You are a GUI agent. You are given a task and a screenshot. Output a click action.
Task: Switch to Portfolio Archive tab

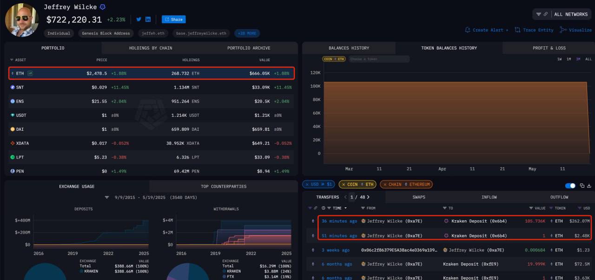249,48
